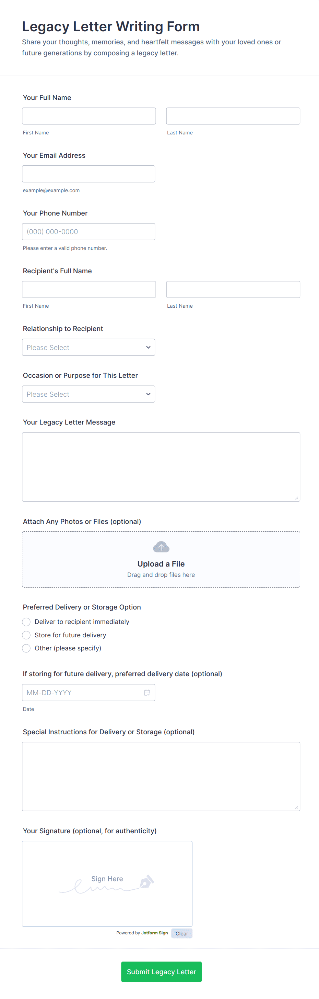Select "Other (please specify)" radio option
319x999 pixels.
[x=26, y=648]
